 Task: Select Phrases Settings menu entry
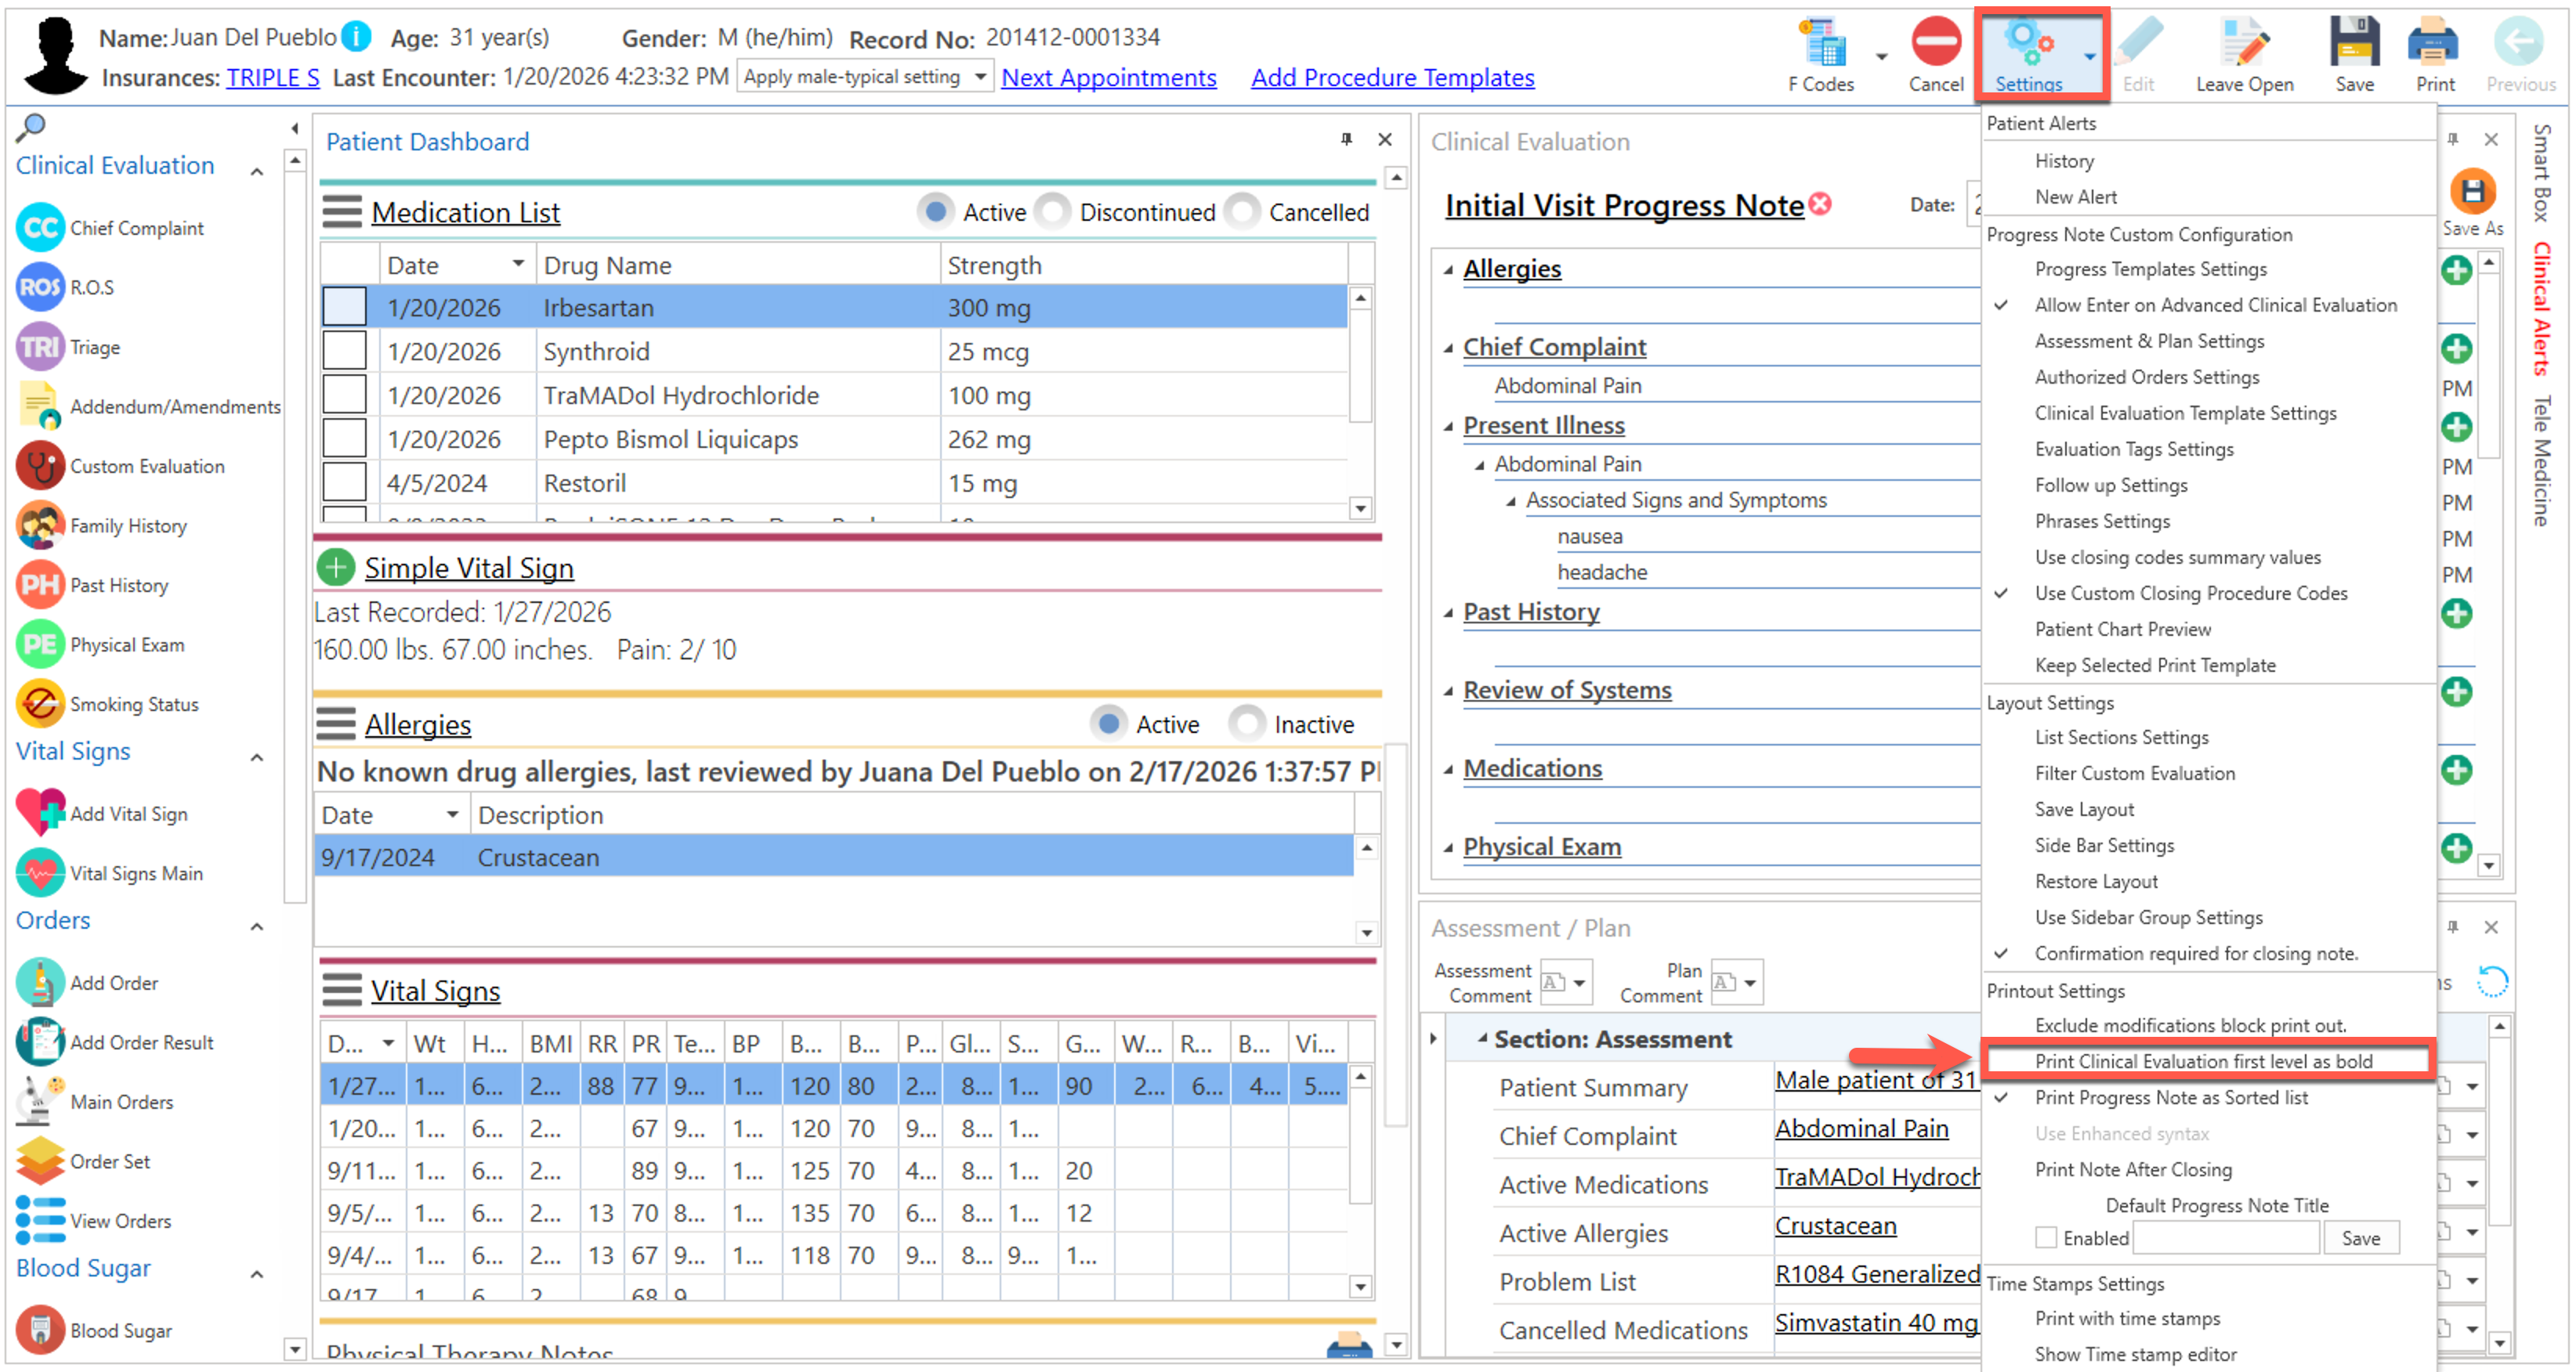2101,521
